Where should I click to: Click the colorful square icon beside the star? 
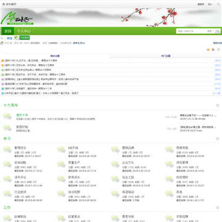click(x=213, y=49)
